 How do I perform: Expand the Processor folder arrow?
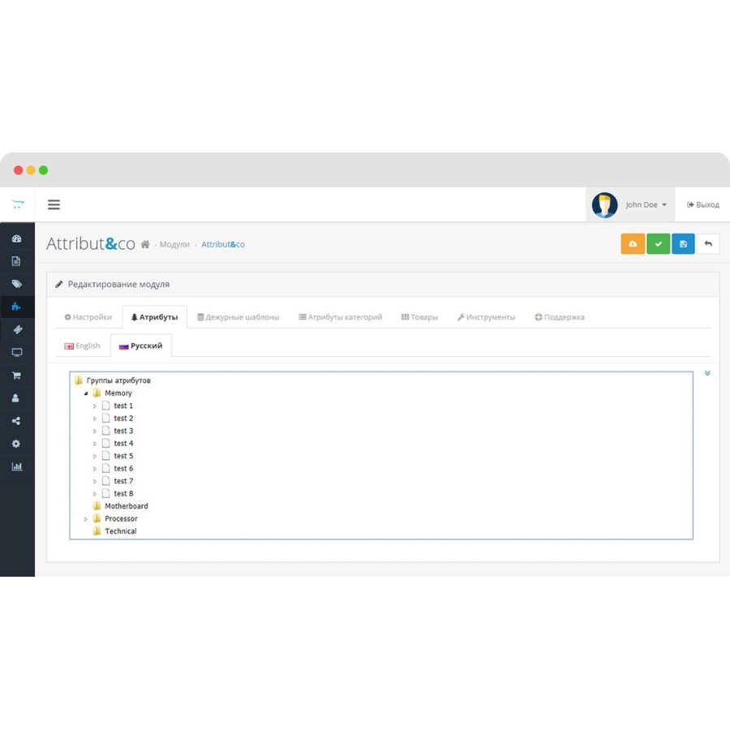click(x=86, y=518)
